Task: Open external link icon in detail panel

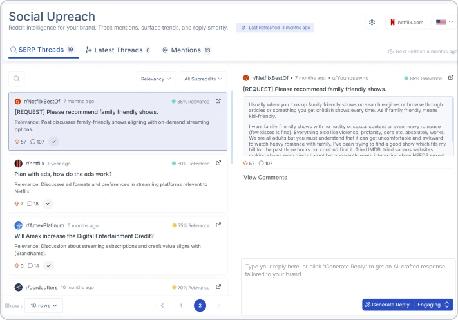Action: pyautogui.click(x=451, y=78)
